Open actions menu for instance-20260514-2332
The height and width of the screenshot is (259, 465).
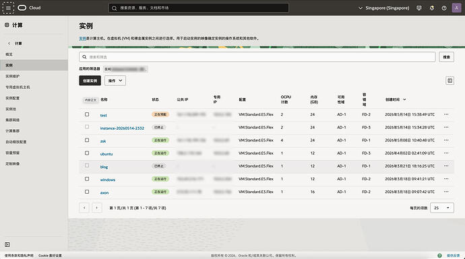[x=446, y=127]
